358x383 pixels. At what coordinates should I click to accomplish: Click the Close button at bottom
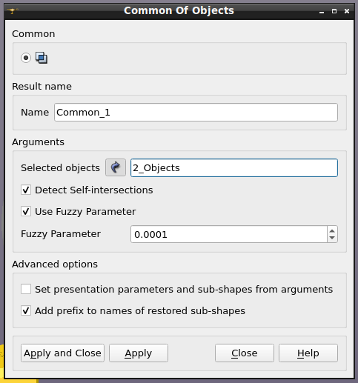[x=245, y=353]
